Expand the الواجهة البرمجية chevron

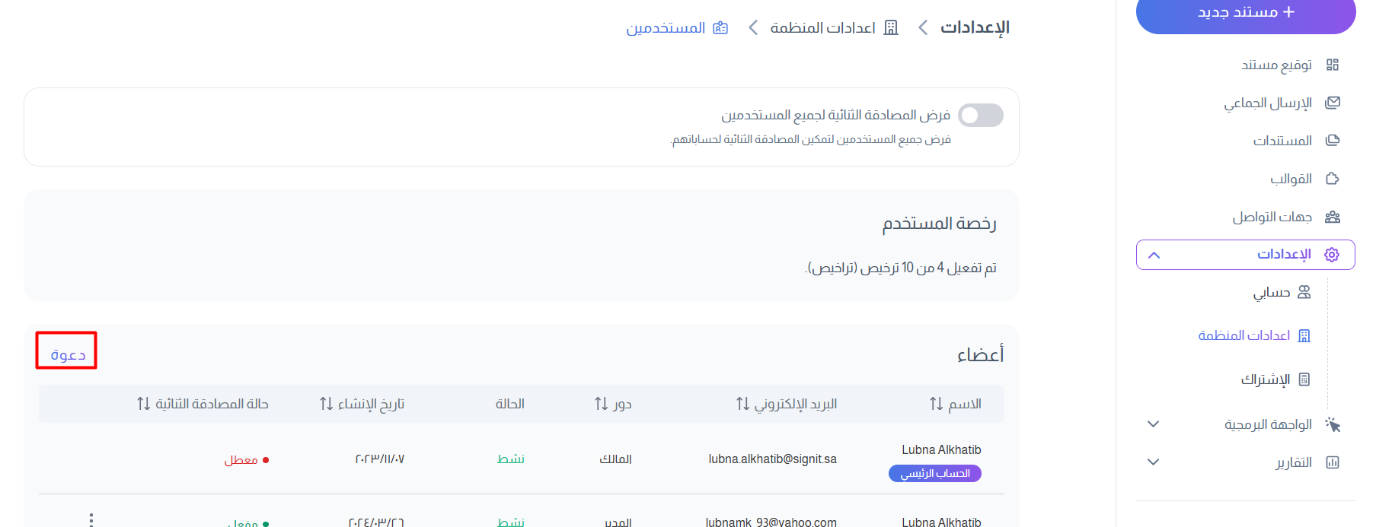pos(1154,424)
